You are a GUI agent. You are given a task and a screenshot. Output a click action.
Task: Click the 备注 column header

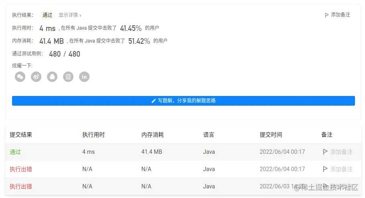click(327, 135)
